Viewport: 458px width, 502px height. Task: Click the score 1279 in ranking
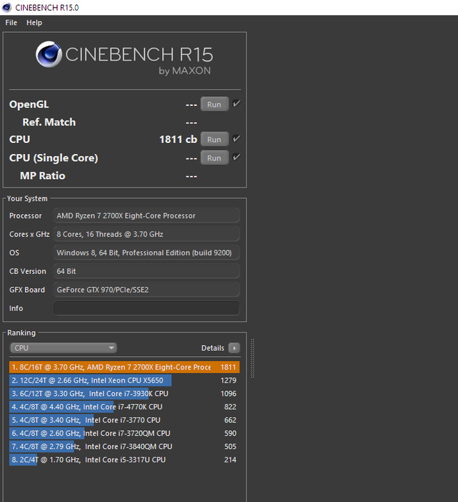tap(228, 381)
